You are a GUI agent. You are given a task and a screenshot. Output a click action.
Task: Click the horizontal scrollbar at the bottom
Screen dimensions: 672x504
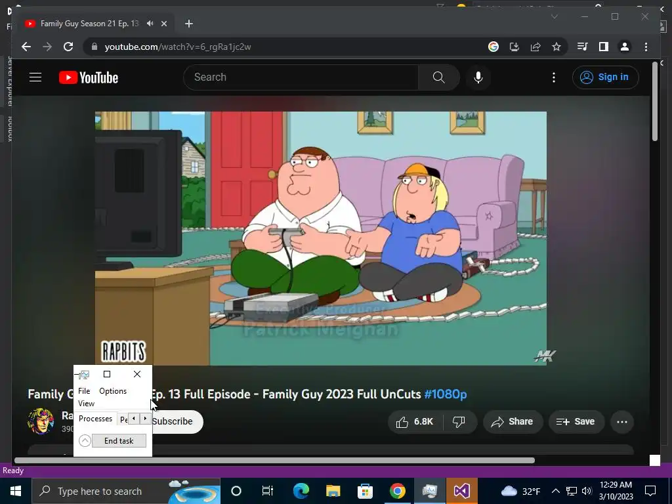tap(274, 460)
